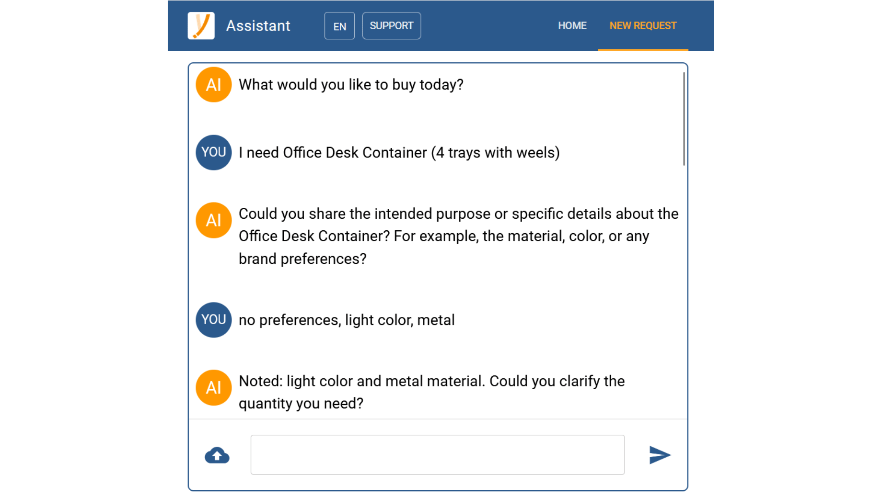Send message with paper plane icon
Viewport: 882px width, 496px height.
click(660, 455)
